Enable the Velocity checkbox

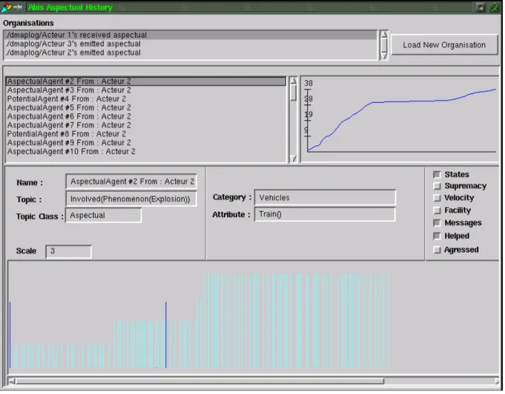(437, 198)
